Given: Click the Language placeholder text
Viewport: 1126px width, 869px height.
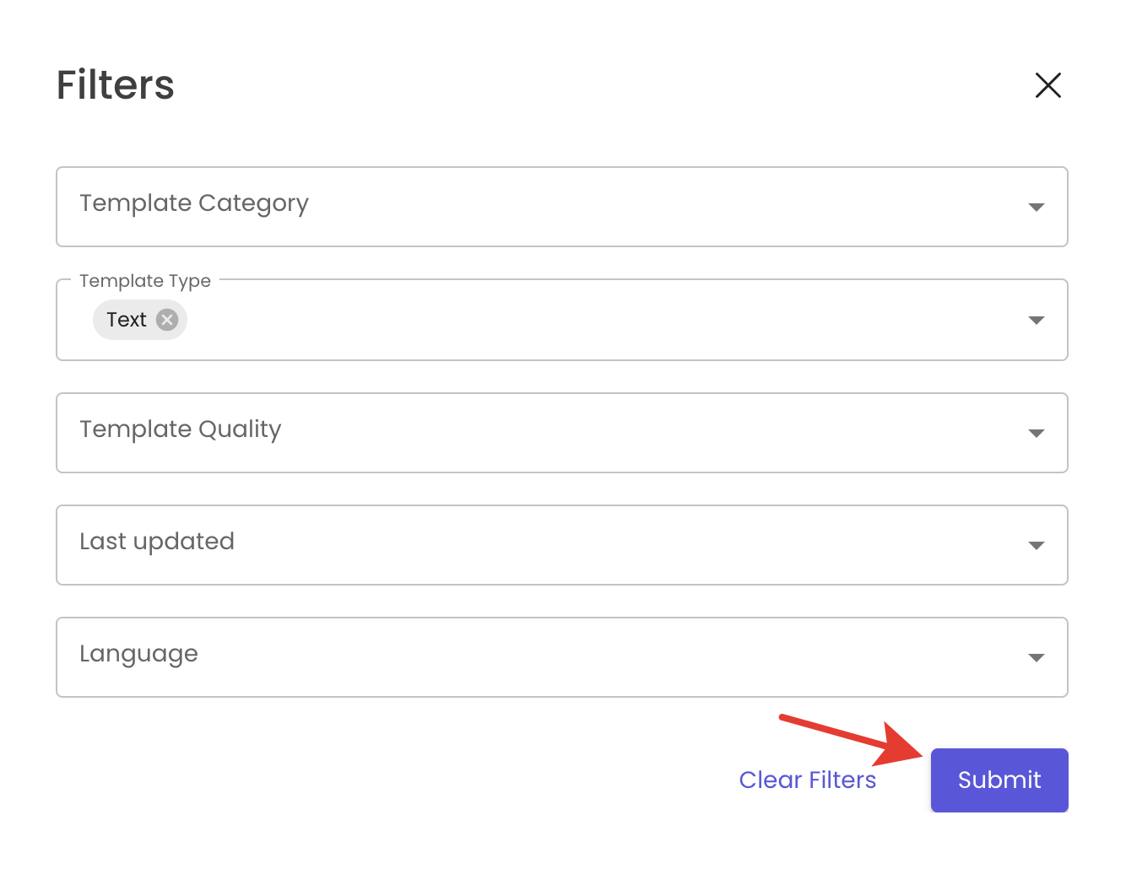Looking at the screenshot, I should (138, 655).
